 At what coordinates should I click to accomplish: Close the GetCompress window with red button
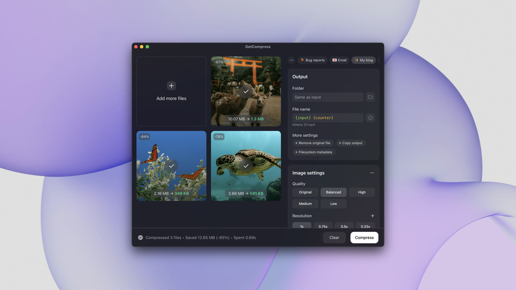point(136,47)
